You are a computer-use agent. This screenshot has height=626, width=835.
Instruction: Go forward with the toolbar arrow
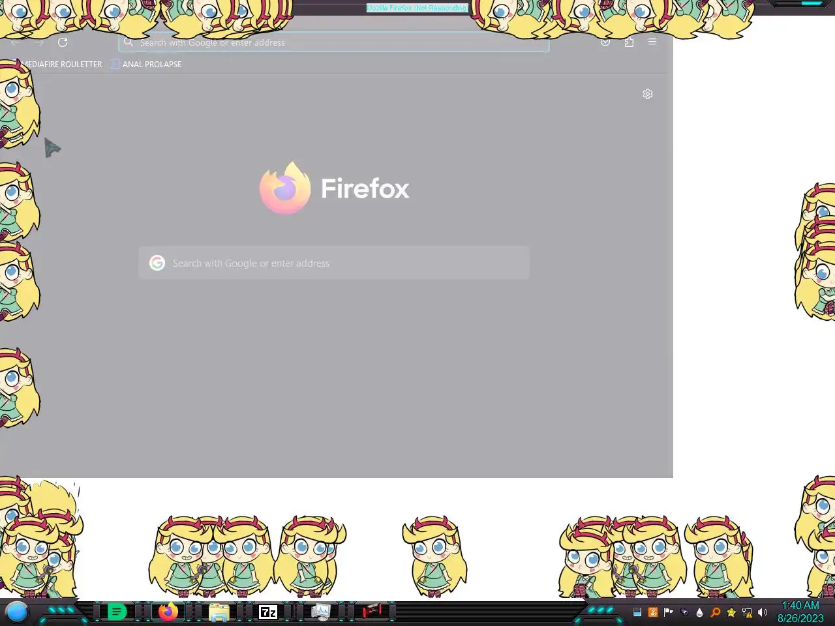[39, 42]
